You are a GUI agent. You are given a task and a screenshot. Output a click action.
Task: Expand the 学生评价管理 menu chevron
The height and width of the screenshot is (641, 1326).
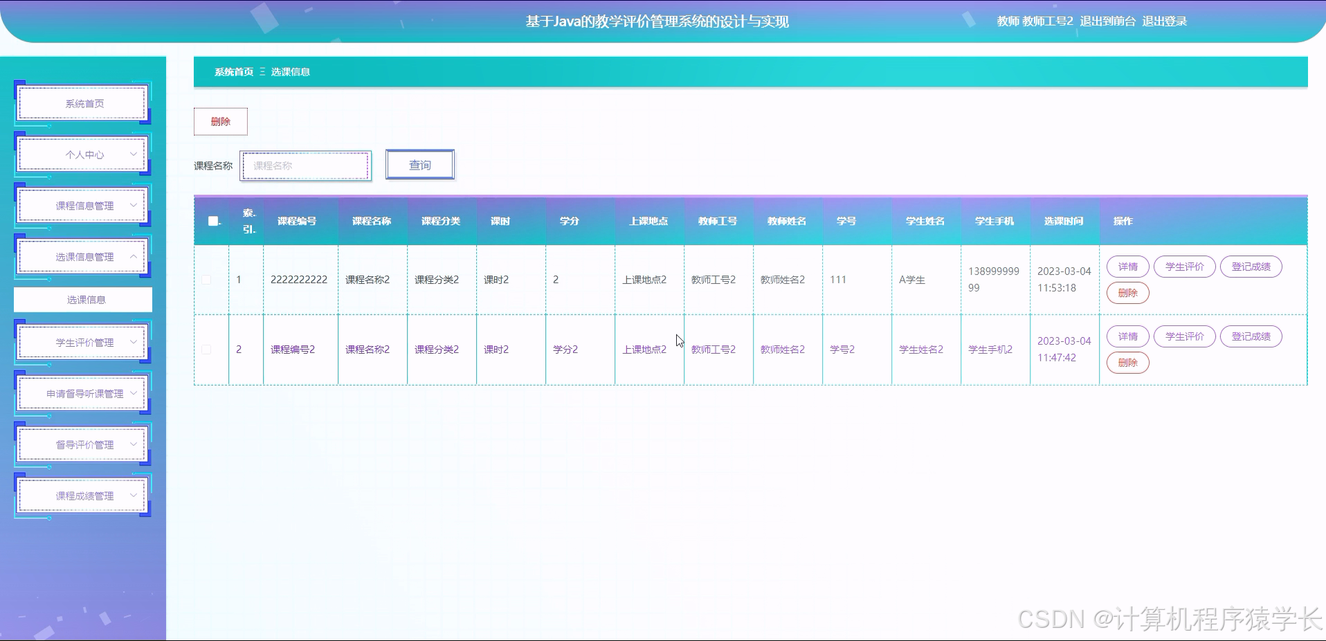pos(134,343)
